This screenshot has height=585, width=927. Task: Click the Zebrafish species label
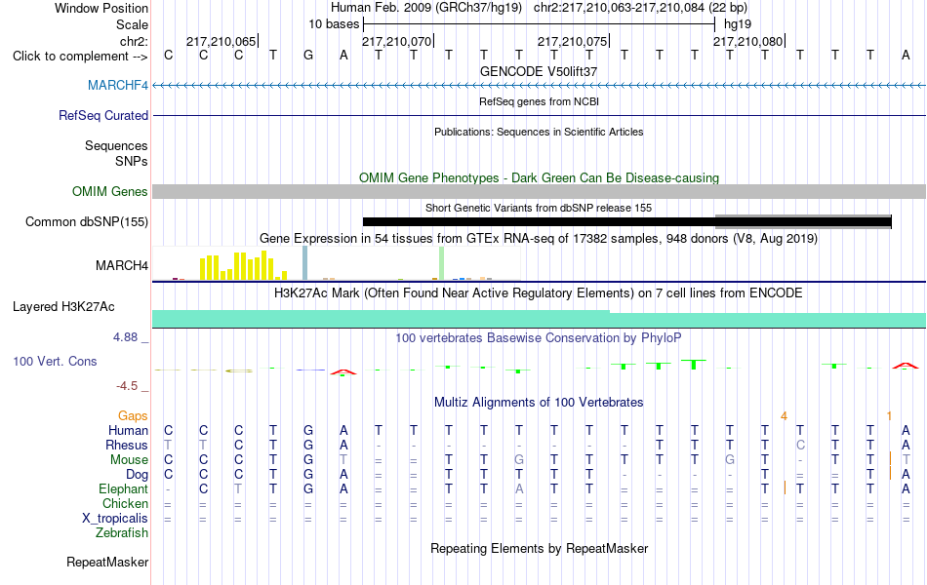[122, 533]
